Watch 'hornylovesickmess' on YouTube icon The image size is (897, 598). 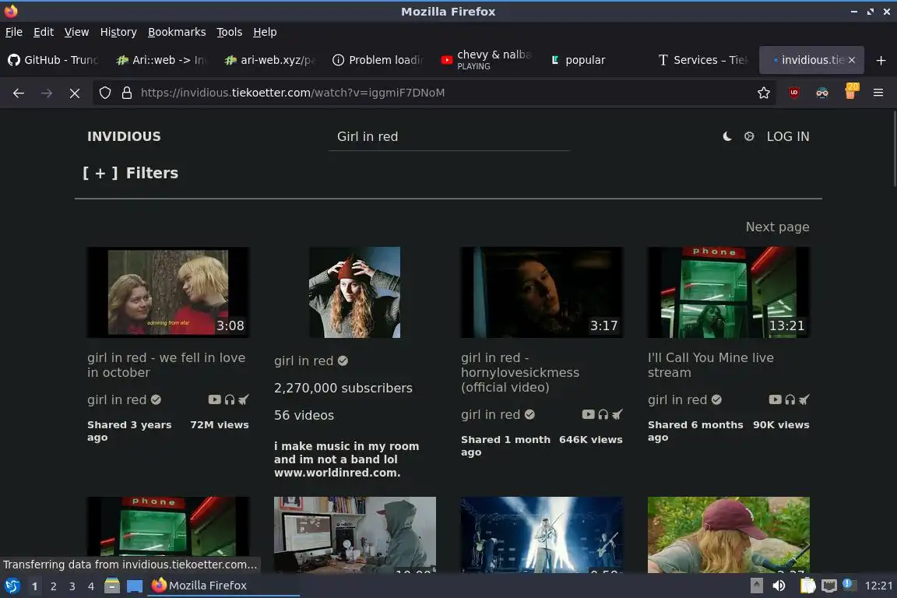(x=588, y=415)
